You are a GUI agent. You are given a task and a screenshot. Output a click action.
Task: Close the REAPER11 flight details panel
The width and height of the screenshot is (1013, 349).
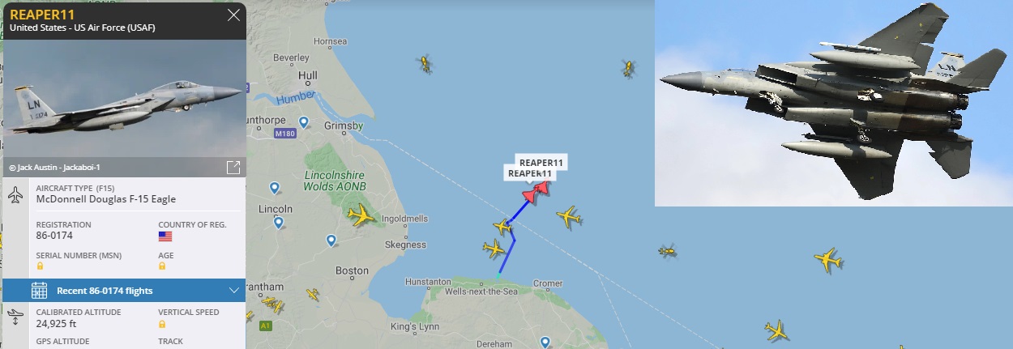233,15
